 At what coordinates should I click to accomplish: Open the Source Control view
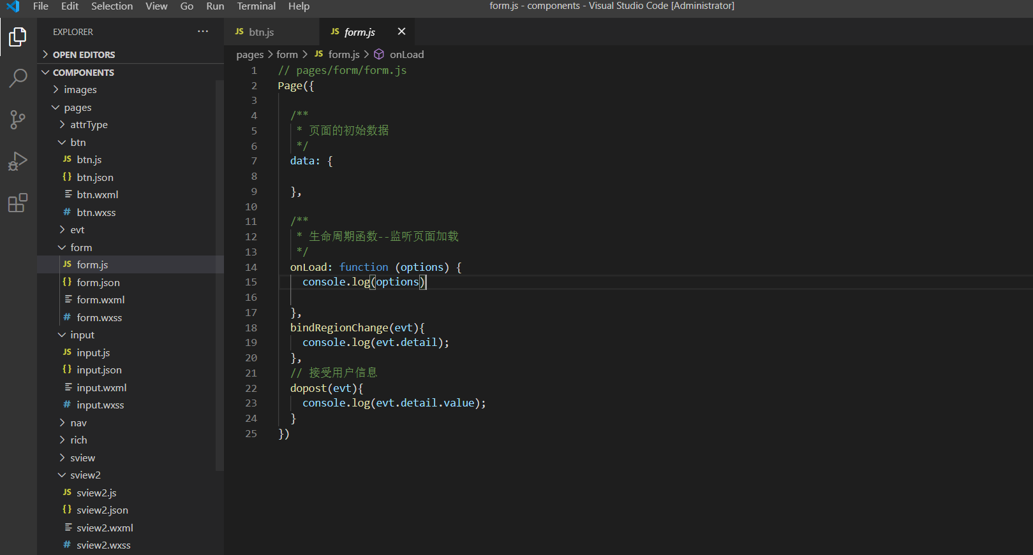(x=18, y=120)
